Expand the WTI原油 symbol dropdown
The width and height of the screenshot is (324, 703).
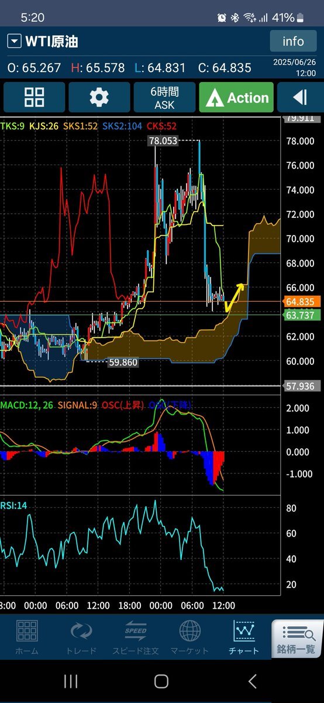point(14,42)
